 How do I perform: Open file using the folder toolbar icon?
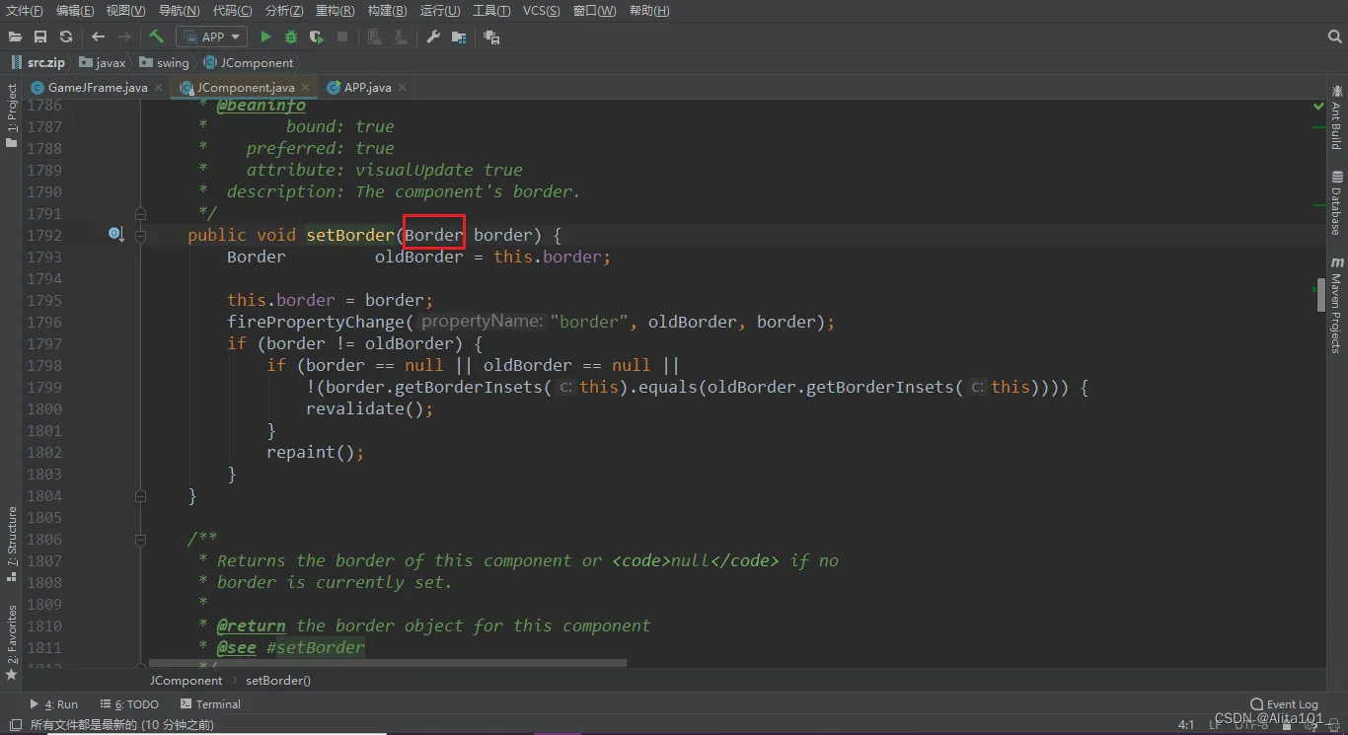point(15,37)
